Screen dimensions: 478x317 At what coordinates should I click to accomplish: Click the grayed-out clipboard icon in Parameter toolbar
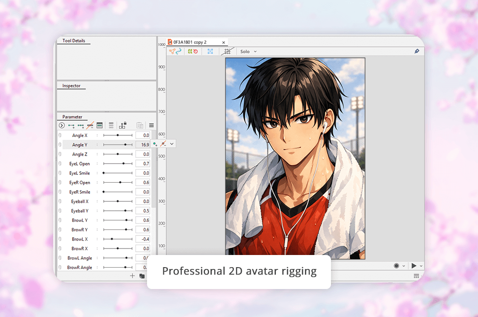tap(140, 125)
